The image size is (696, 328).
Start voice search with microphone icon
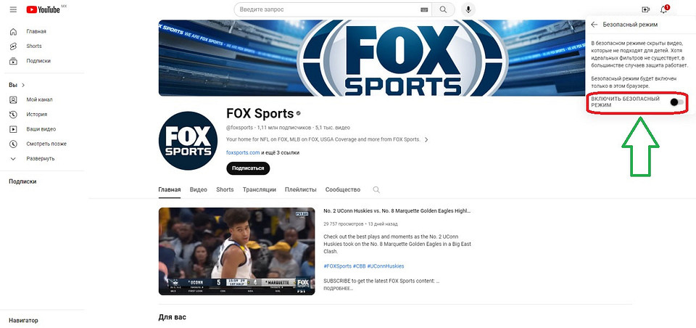[469, 9]
